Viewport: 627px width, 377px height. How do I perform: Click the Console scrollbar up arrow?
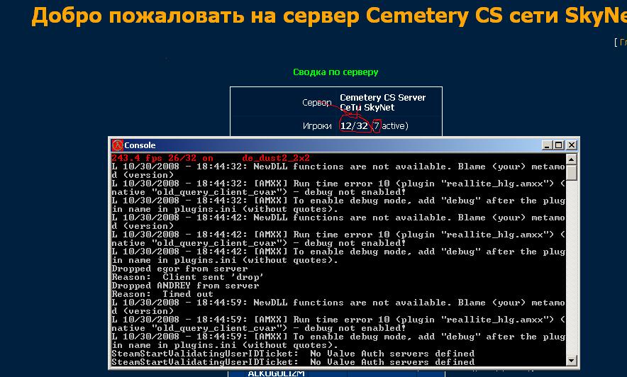(x=572, y=159)
